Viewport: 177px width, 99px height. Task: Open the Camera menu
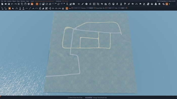coord(9,1)
